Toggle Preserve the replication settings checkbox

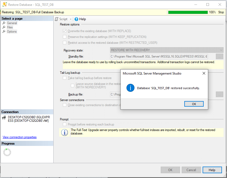tap(64, 37)
